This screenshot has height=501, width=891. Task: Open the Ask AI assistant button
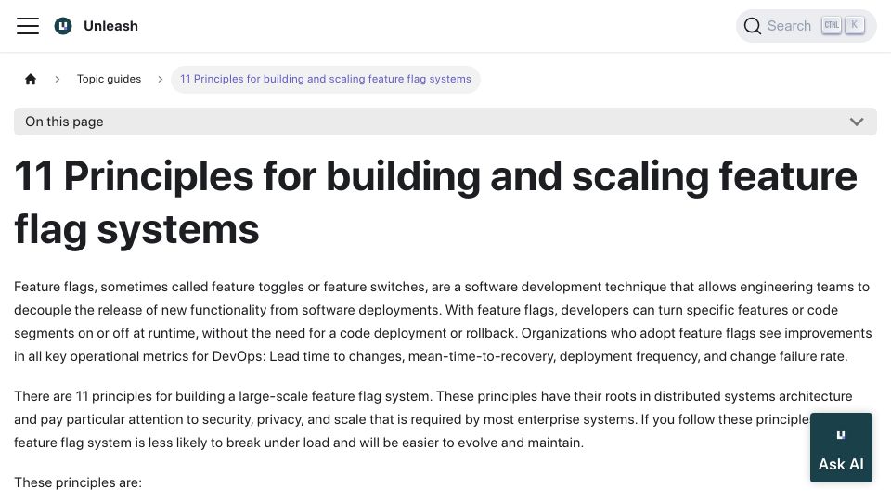[841, 447]
